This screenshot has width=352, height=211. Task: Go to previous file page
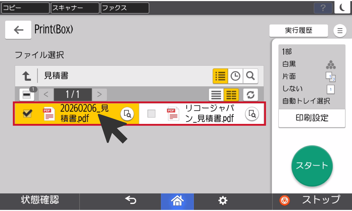pyautogui.click(x=46, y=95)
